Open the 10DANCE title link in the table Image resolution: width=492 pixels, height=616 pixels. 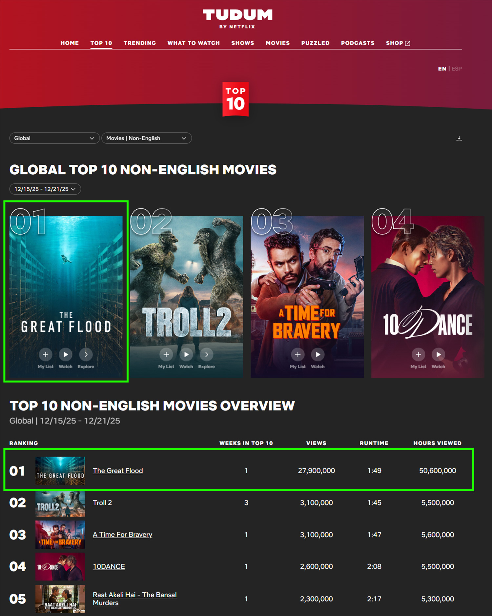pos(109,566)
